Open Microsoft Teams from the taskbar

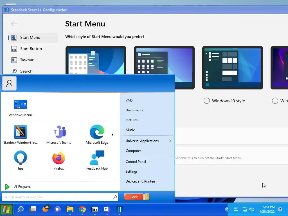click(107, 209)
